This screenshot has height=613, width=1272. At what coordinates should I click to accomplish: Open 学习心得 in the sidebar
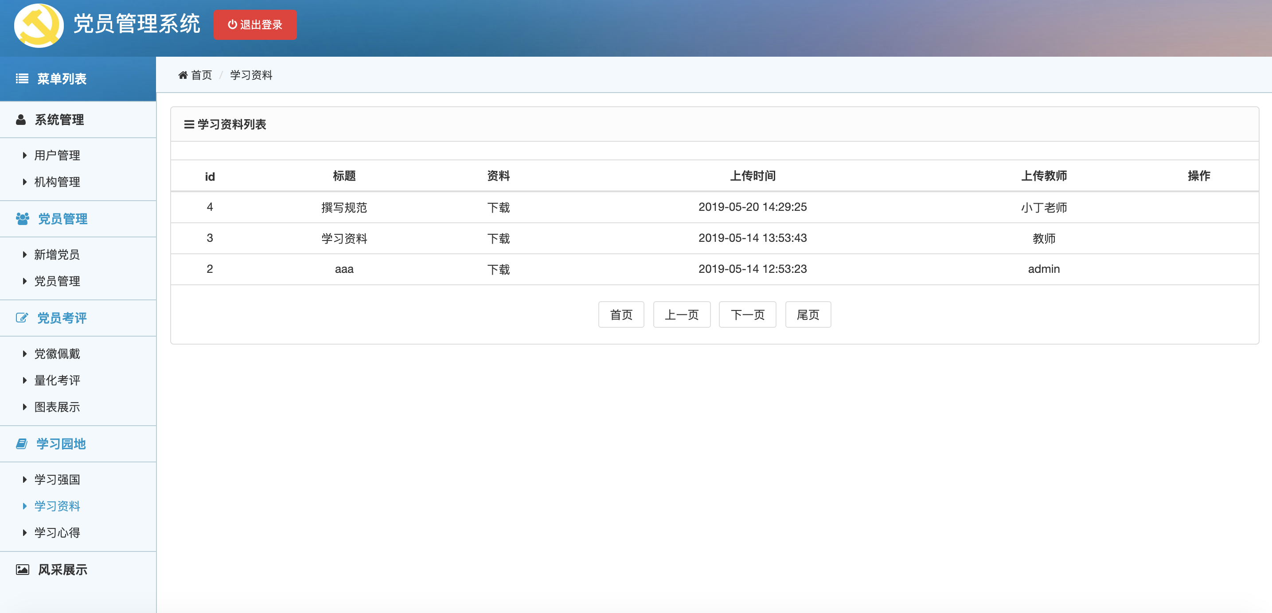point(57,533)
